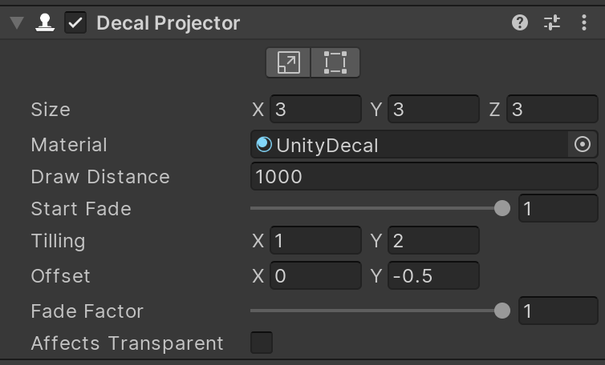Screen dimensions: 605x365
Task: Click the Size Z input field
Action: (552, 110)
